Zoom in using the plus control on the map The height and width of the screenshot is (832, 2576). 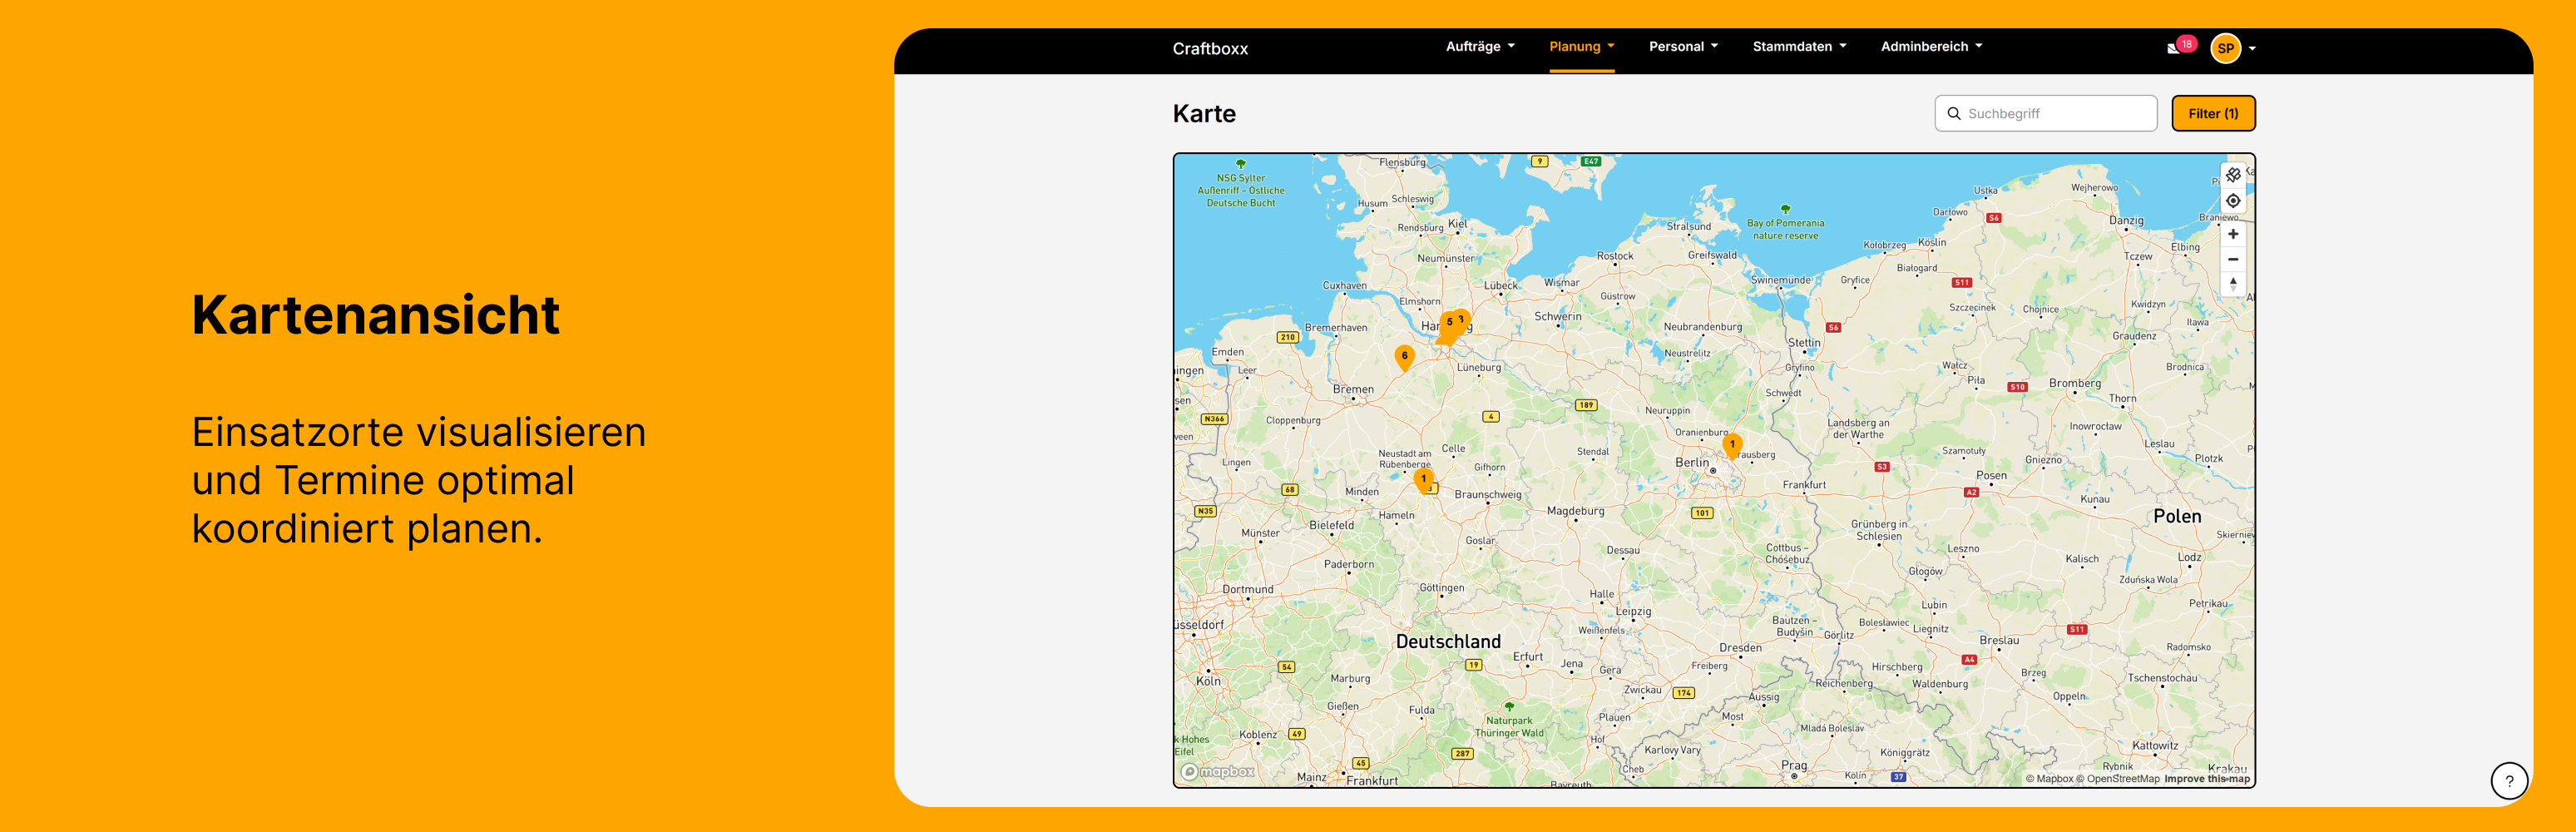[x=2233, y=233]
